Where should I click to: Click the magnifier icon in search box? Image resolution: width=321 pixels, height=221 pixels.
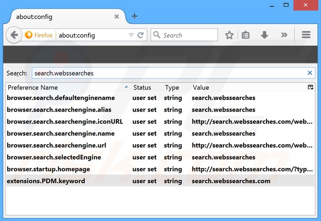156,35
